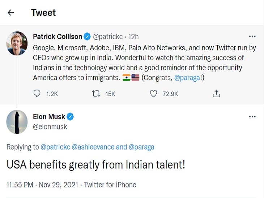Viewport: 264px width, 198px height.
Task: Click @patrickc in the Replying to line
Action: pos(55,147)
